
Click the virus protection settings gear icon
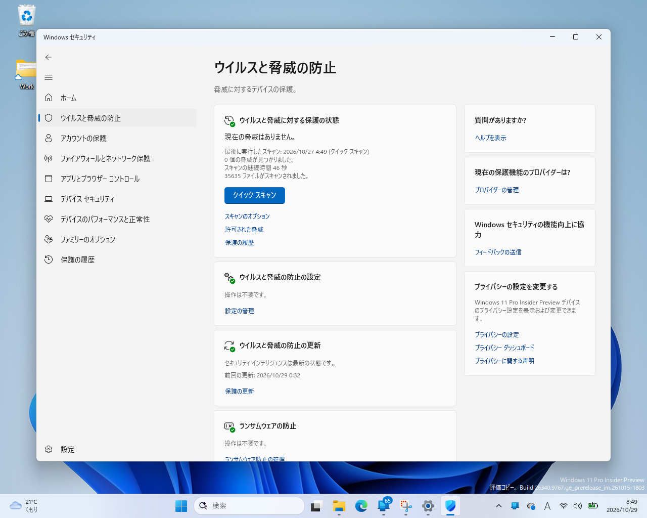tap(229, 277)
